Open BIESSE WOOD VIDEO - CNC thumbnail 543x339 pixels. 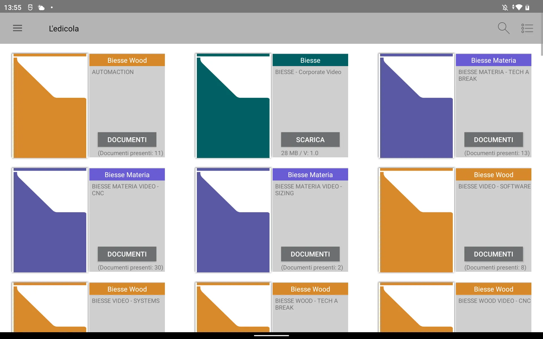click(416, 307)
